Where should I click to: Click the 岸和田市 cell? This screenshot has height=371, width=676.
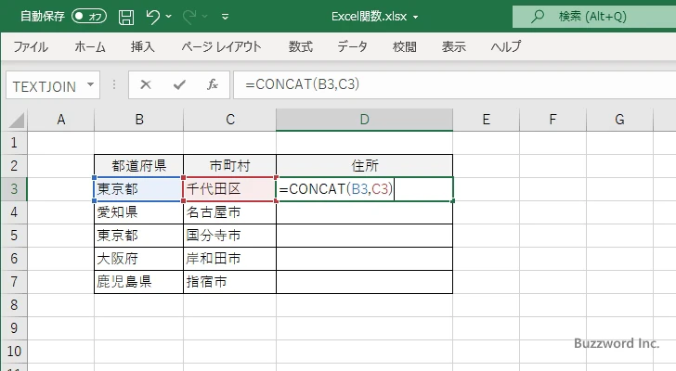[x=229, y=259]
